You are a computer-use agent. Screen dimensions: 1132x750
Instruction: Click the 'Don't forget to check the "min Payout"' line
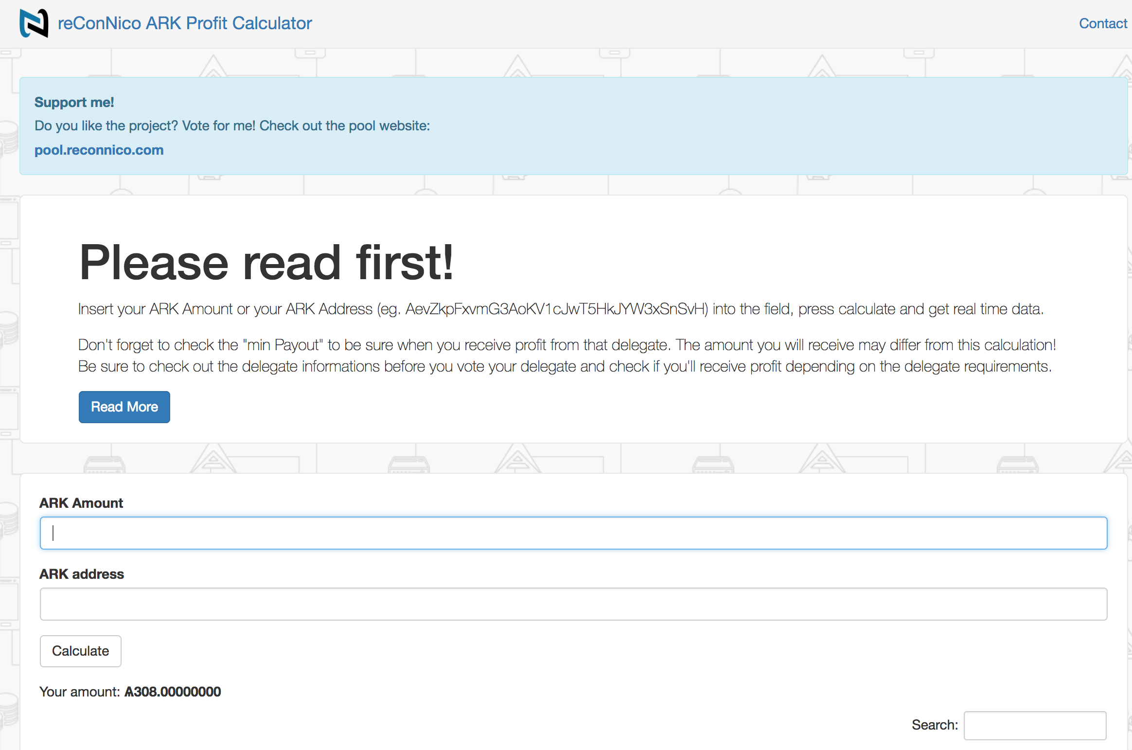[567, 345]
